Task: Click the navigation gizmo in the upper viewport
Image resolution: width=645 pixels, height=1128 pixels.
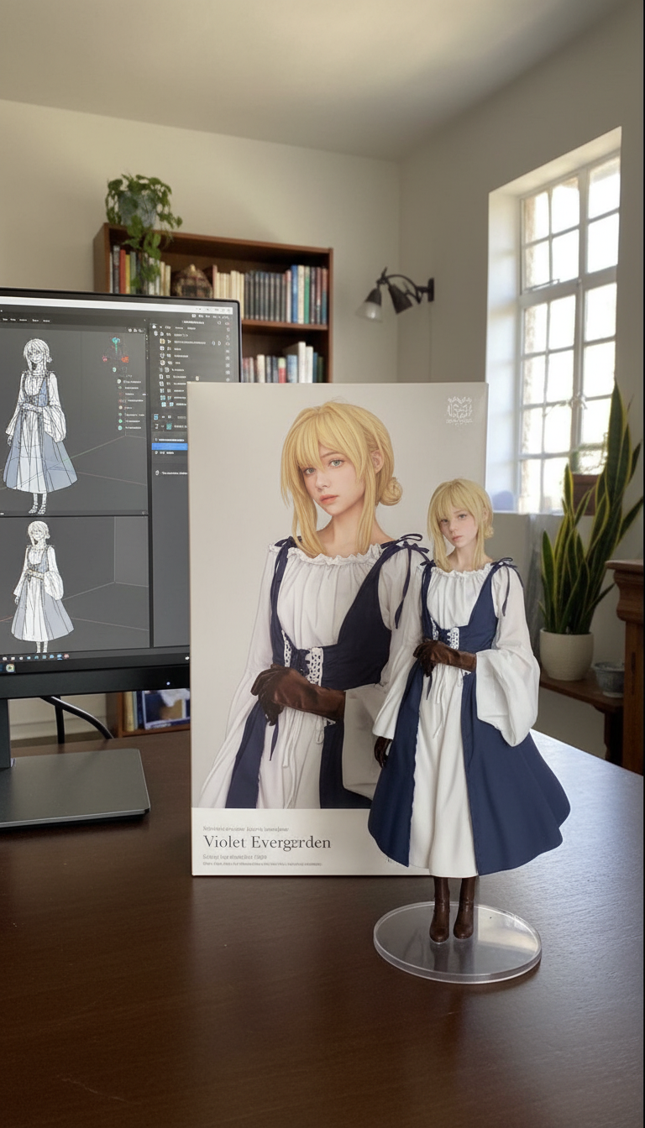Action: tap(117, 350)
